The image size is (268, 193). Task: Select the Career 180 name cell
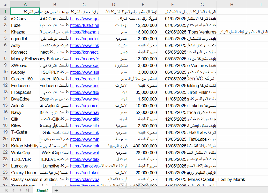coord(25,79)
